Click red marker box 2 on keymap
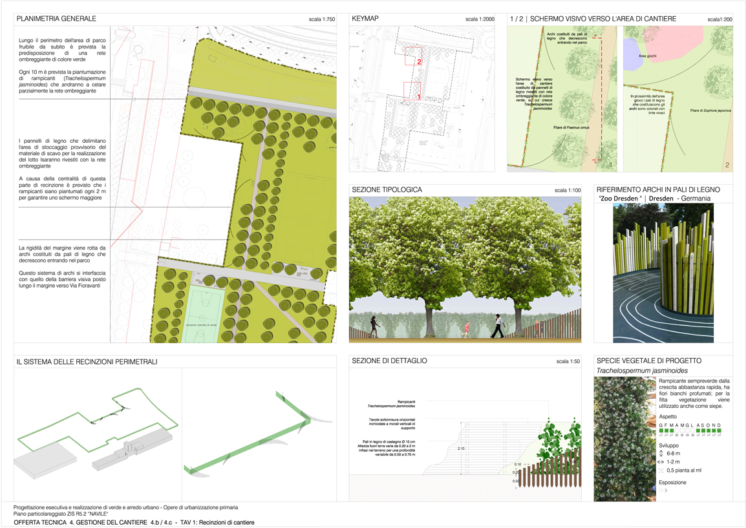Image resolution: width=746 pixels, height=528 pixels. [413, 56]
